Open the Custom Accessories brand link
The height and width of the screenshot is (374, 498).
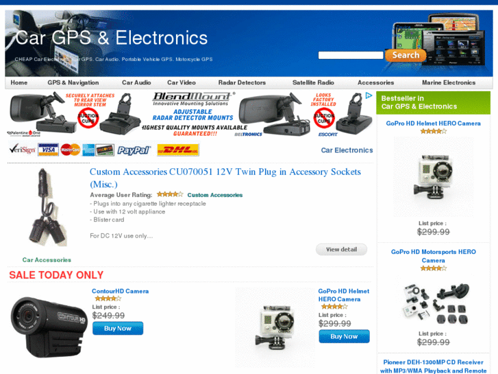tap(215, 195)
